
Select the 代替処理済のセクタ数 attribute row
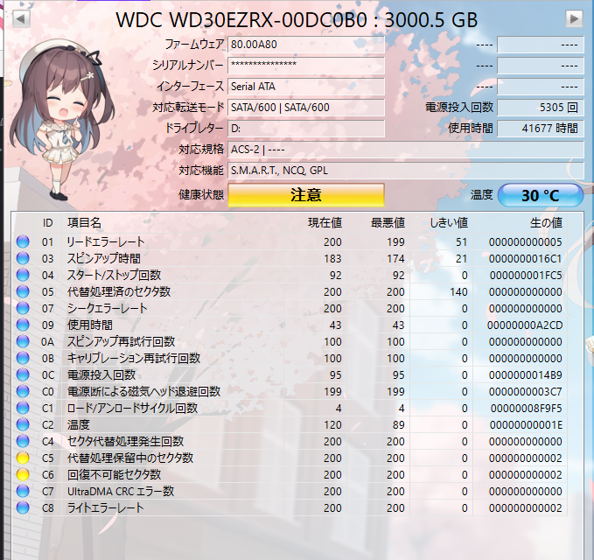pos(290,291)
